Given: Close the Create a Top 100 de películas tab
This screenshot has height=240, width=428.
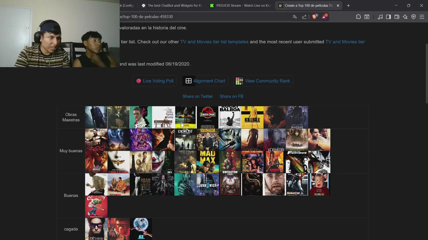Looking at the screenshot, I should [338, 5].
